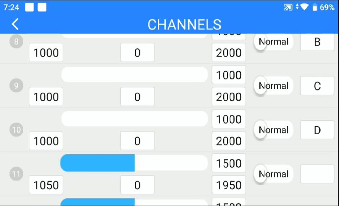Tap the back arrow icon
339x206 pixels.
click(x=15, y=24)
